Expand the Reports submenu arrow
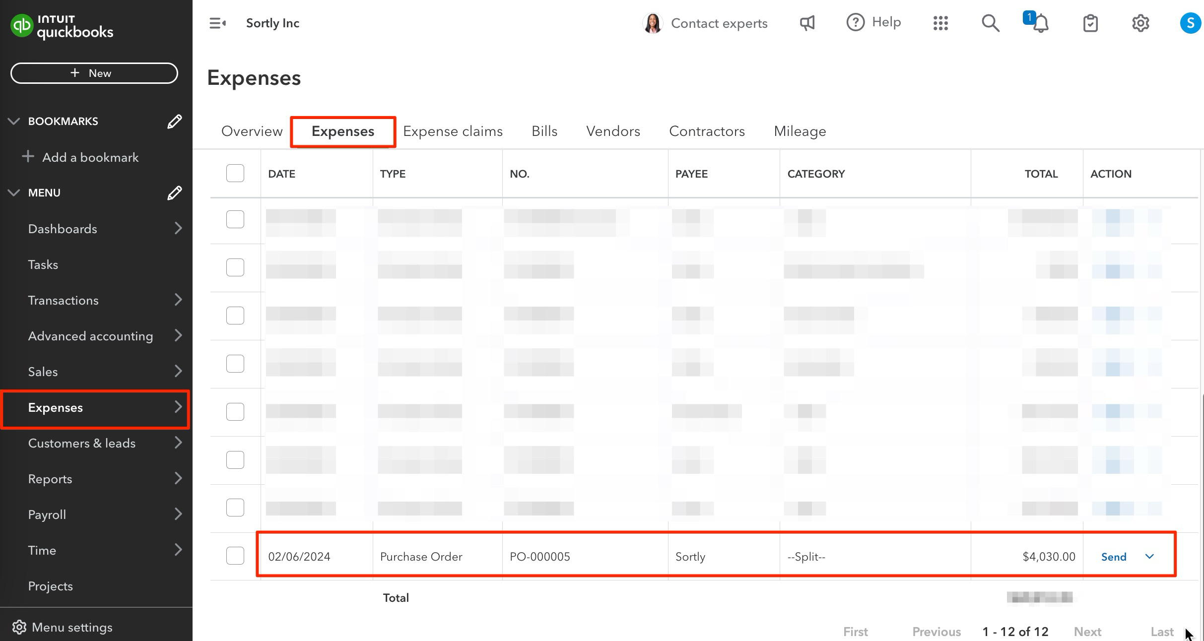Image resolution: width=1204 pixels, height=641 pixels. pyautogui.click(x=178, y=478)
